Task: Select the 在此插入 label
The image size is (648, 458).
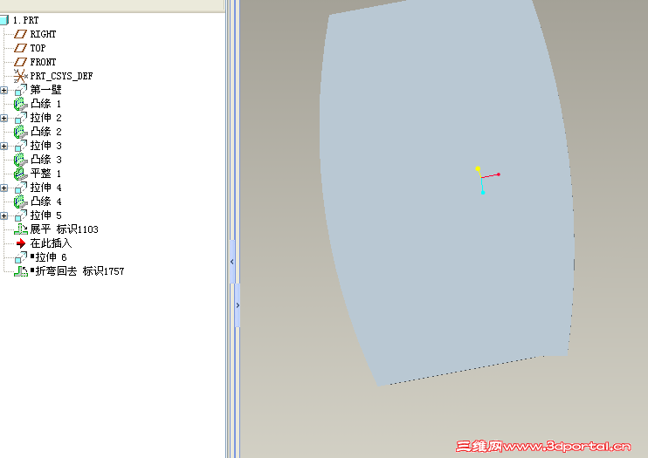Action: point(51,243)
